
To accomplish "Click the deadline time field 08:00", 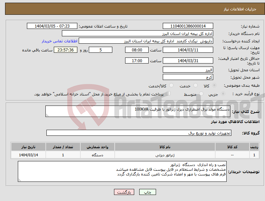I will pyautogui.click(x=137, y=50).
